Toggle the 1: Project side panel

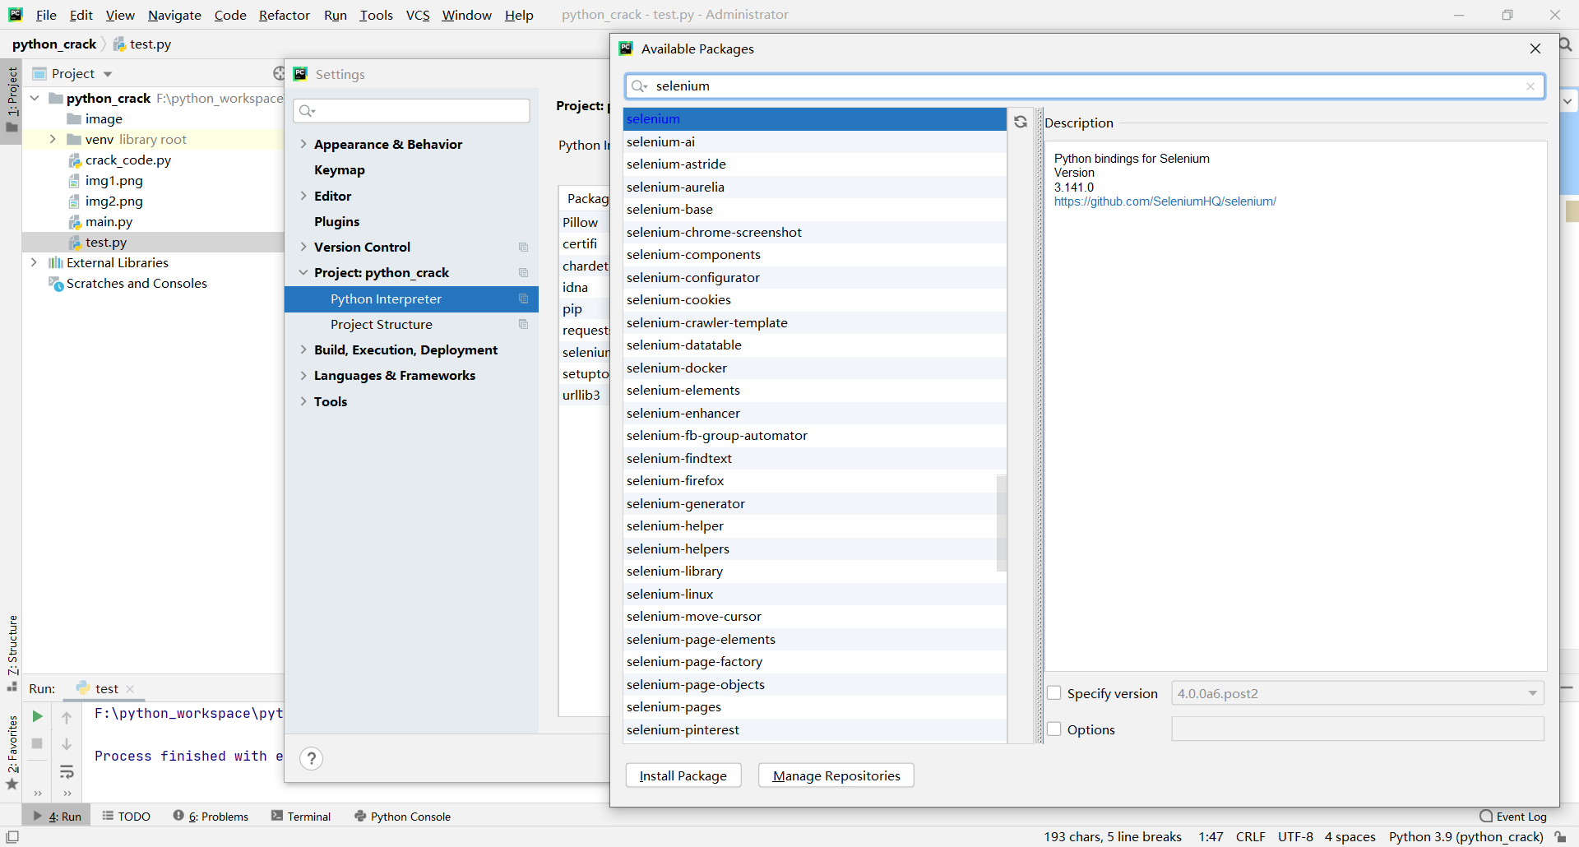(12, 100)
